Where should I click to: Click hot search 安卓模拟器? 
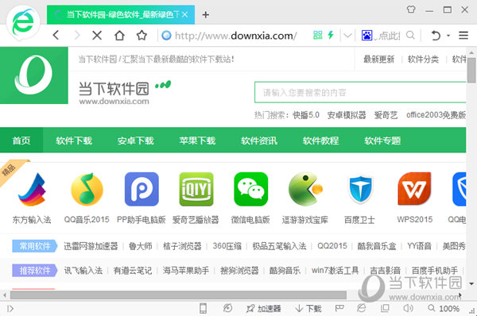pos(347,115)
